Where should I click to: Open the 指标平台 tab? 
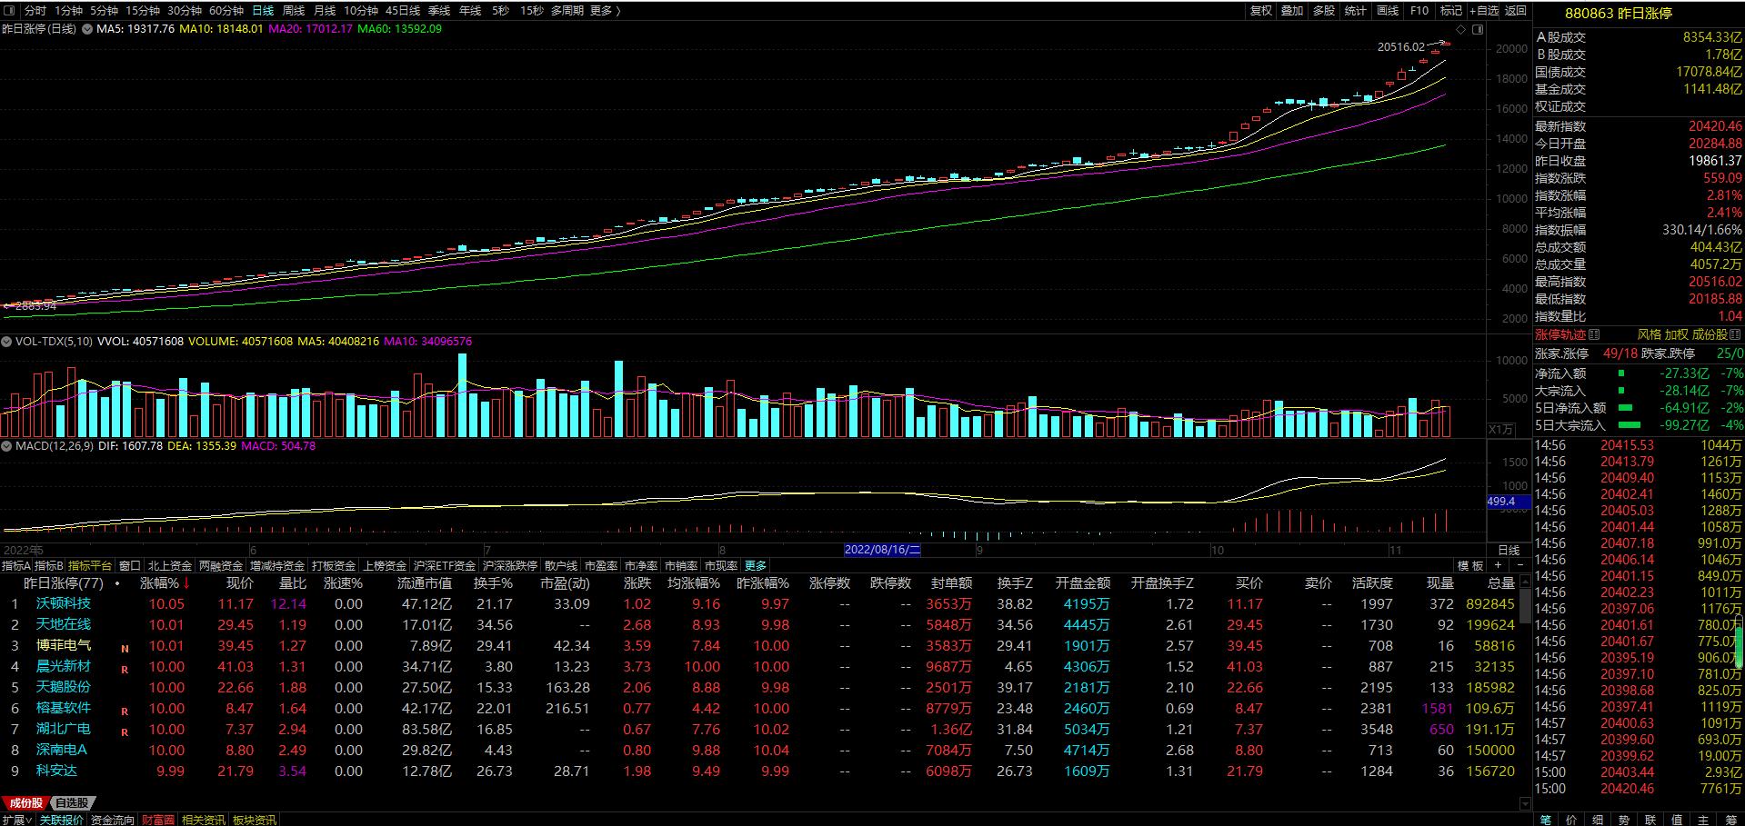[90, 565]
